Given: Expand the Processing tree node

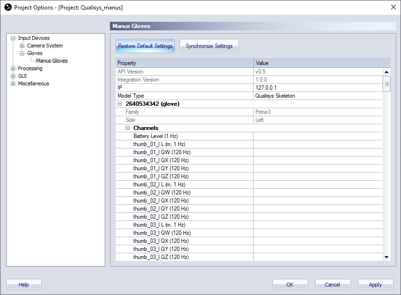Looking at the screenshot, I should pyautogui.click(x=13, y=69).
